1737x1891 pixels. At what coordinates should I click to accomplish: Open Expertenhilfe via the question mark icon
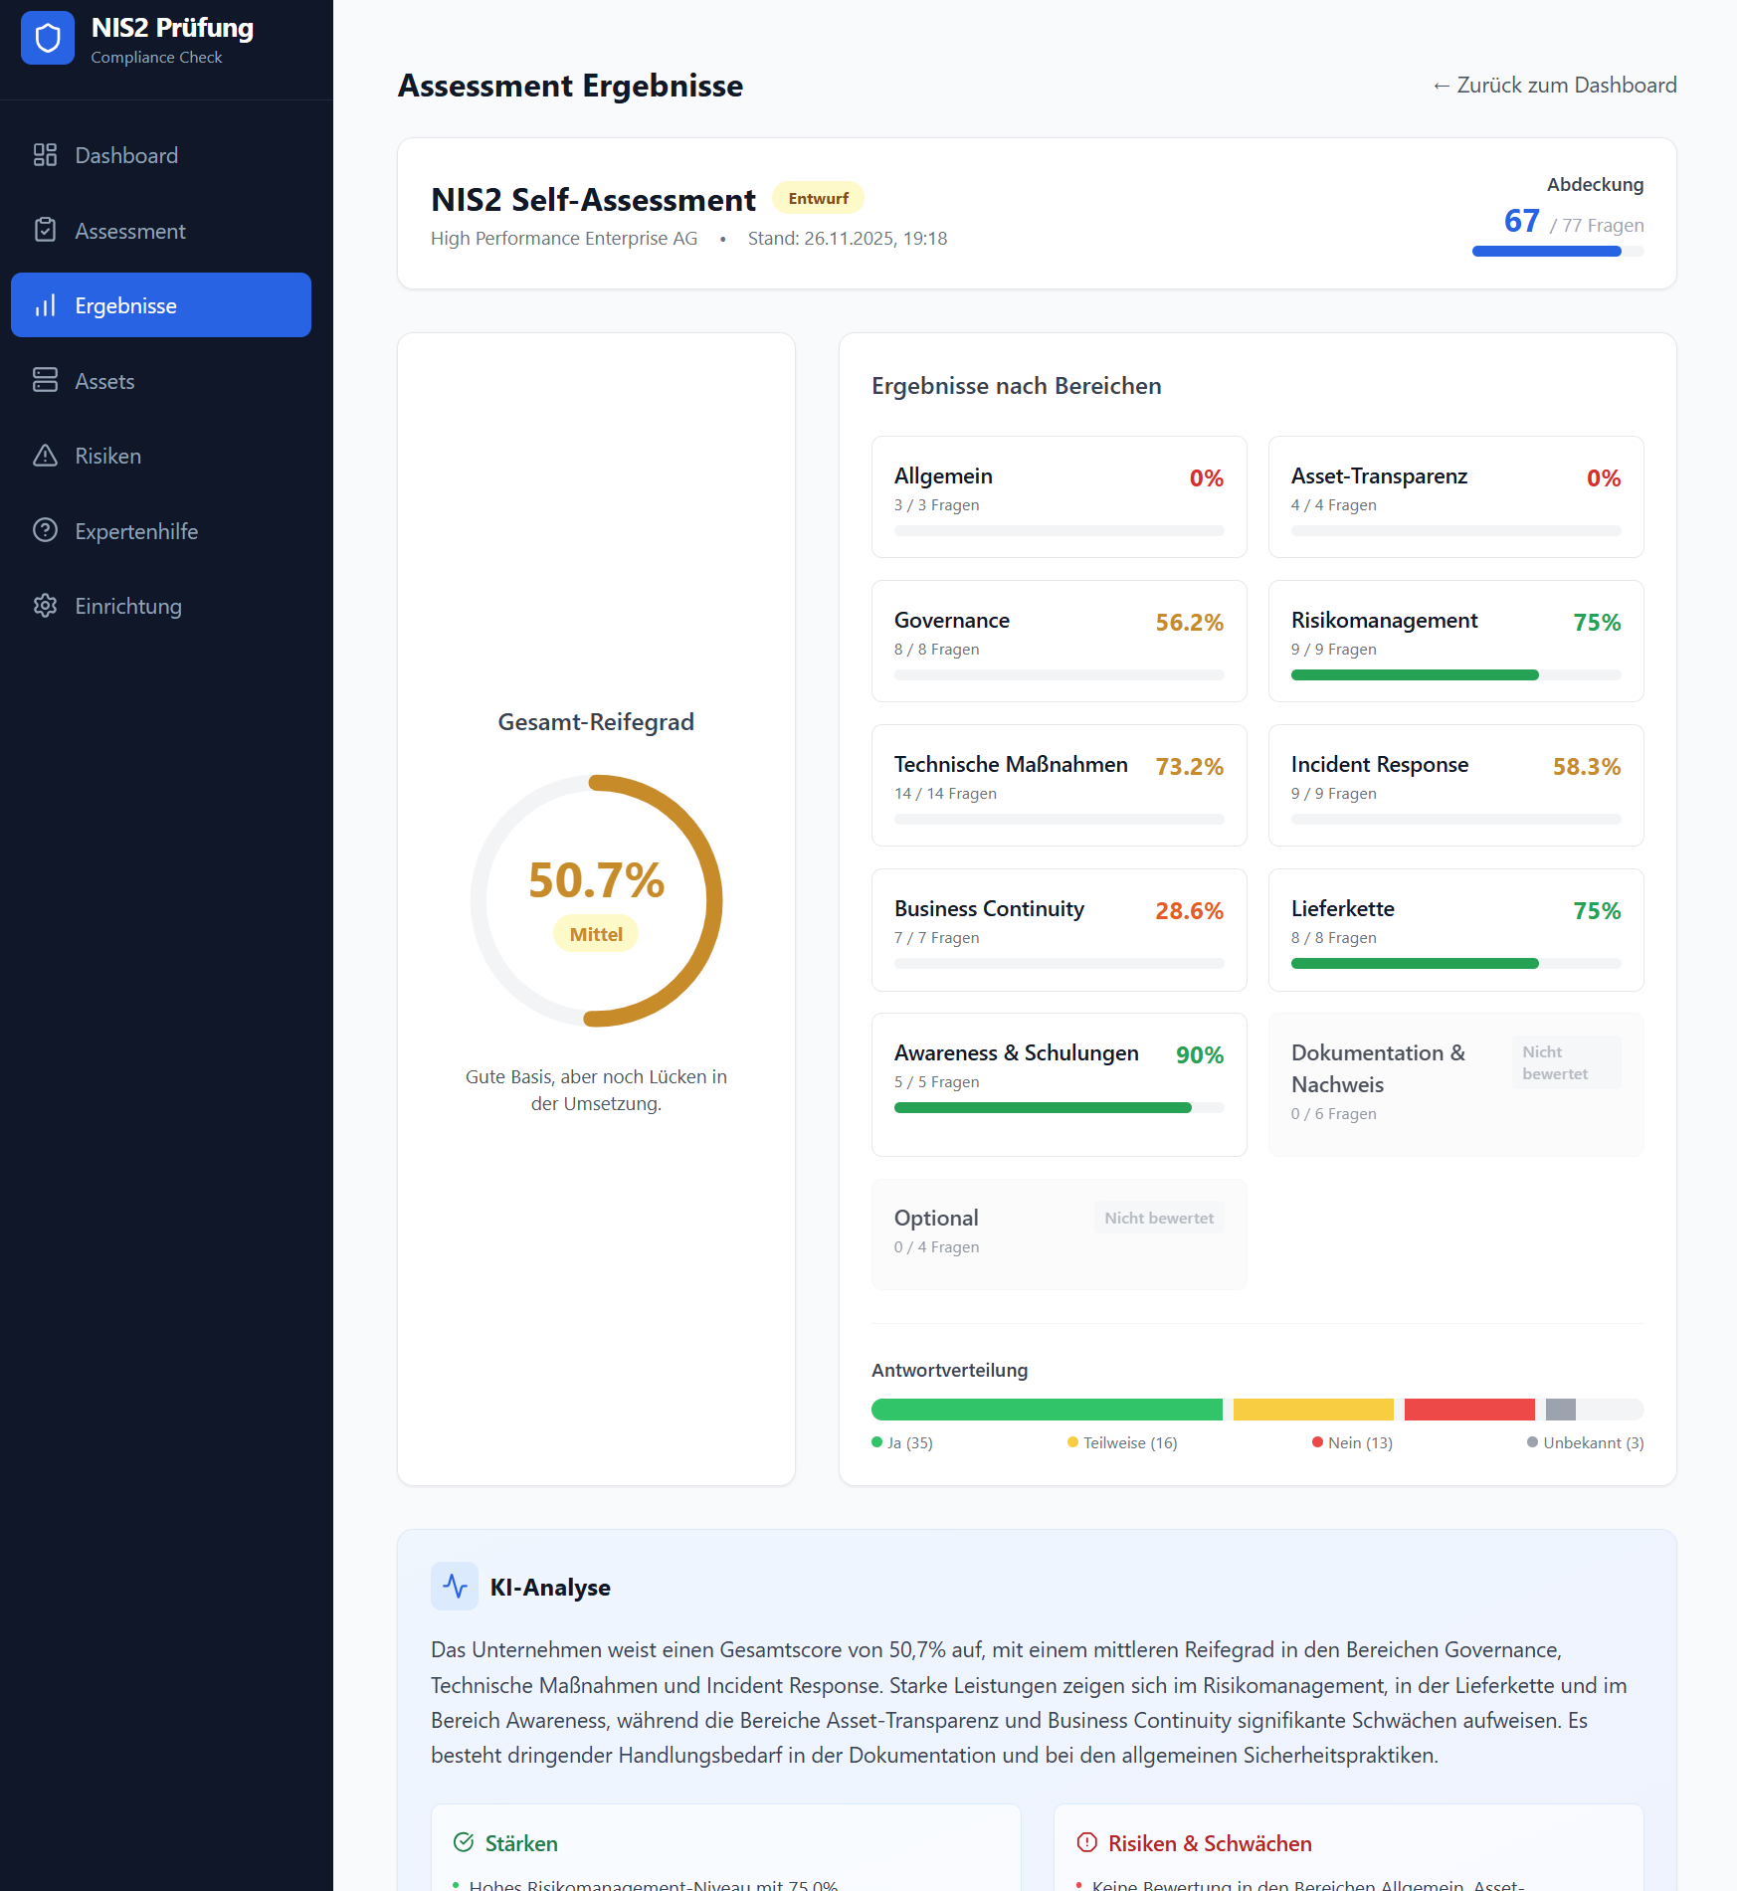pyautogui.click(x=46, y=530)
